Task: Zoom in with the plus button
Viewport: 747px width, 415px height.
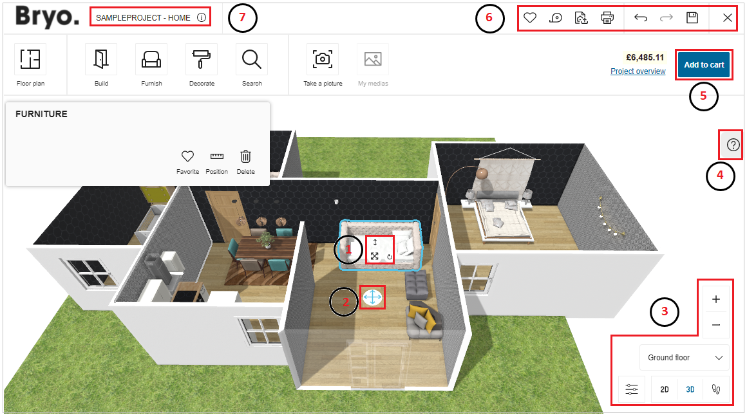Action: pos(716,300)
